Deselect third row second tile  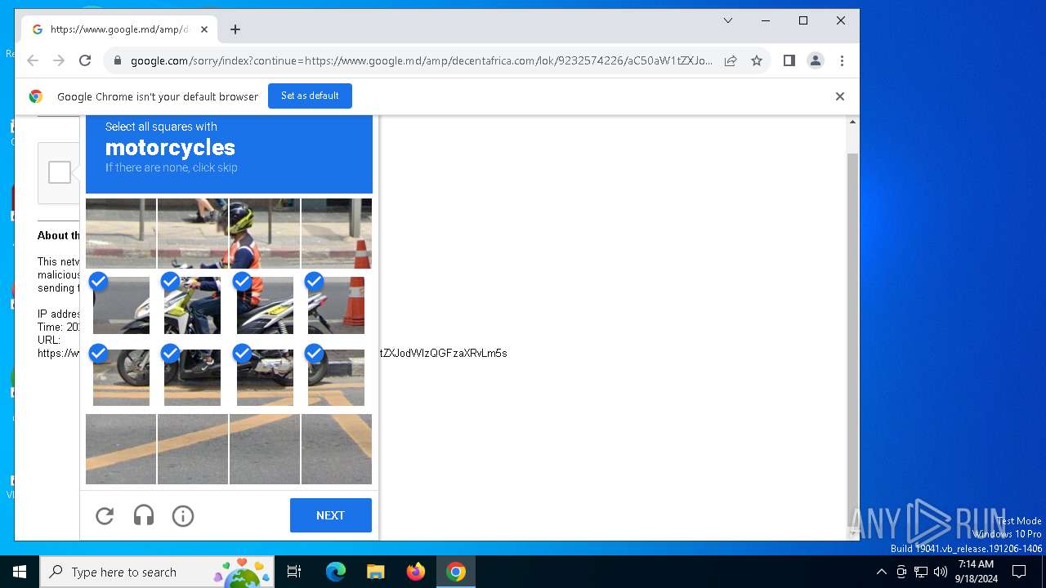coord(193,377)
